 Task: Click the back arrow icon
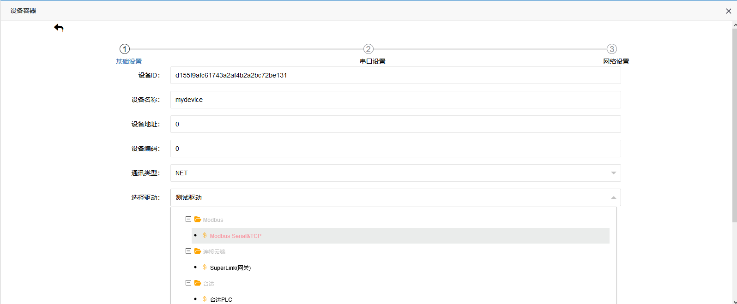59,28
